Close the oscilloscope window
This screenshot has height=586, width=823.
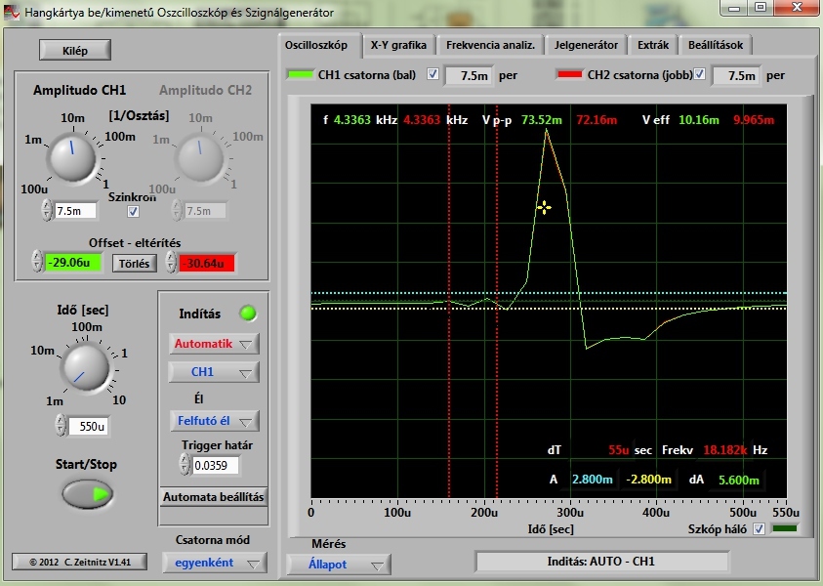click(797, 8)
